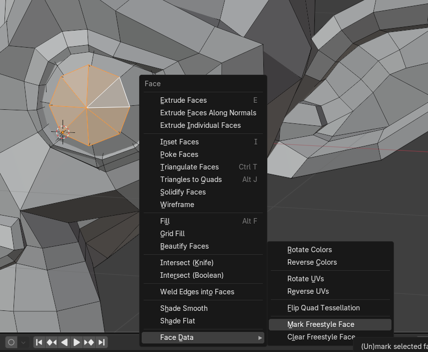Play the animation forward
Viewport: 428px width, 352px height.
(x=77, y=342)
